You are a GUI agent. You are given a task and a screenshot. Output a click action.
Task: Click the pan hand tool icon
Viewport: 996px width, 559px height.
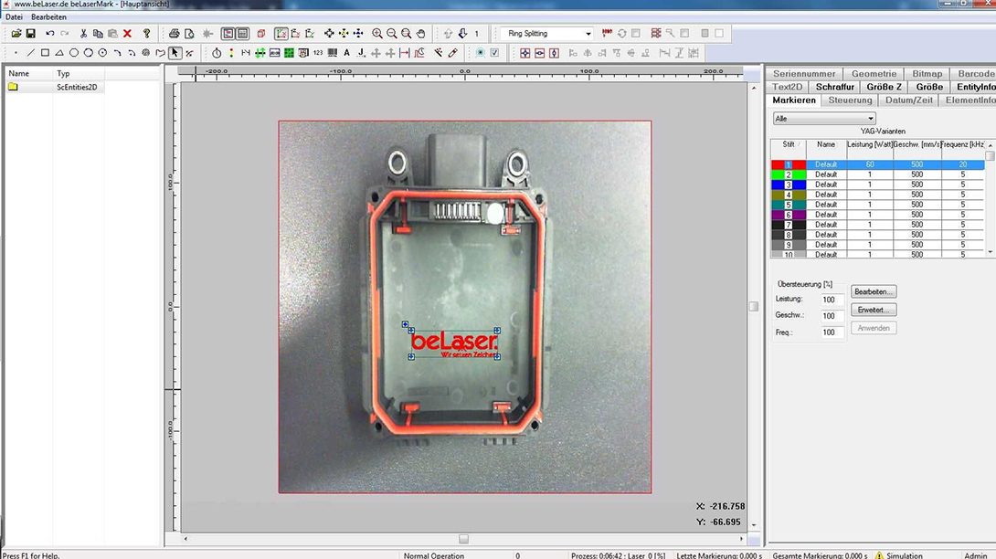(421, 34)
